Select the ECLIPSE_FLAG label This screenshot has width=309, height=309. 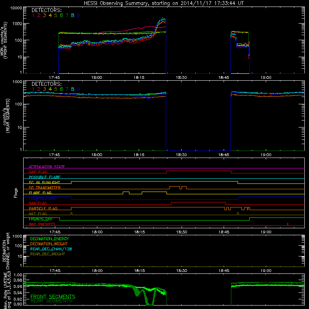point(42,198)
